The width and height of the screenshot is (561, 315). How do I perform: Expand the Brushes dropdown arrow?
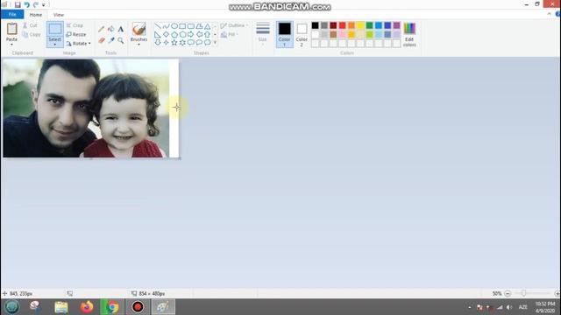(x=138, y=45)
